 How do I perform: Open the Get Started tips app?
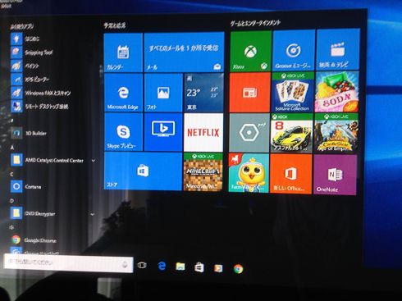coord(25,39)
